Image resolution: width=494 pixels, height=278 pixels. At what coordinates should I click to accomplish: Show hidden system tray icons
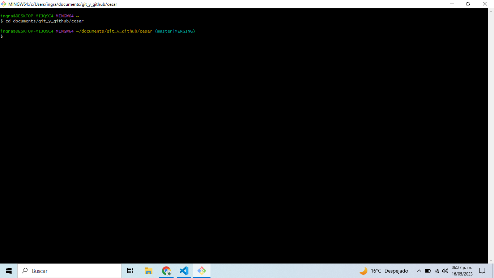point(419,271)
